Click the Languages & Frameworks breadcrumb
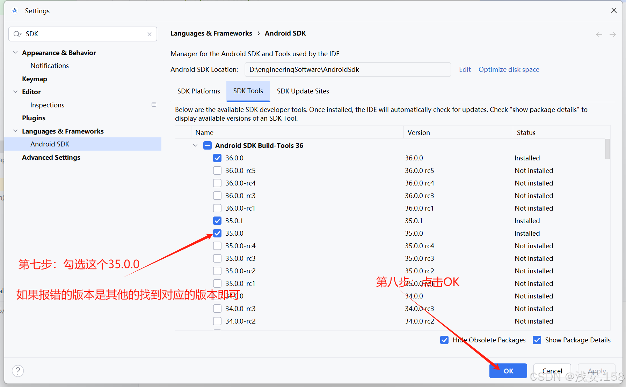Screen dimensions: 626x387 coord(211,33)
